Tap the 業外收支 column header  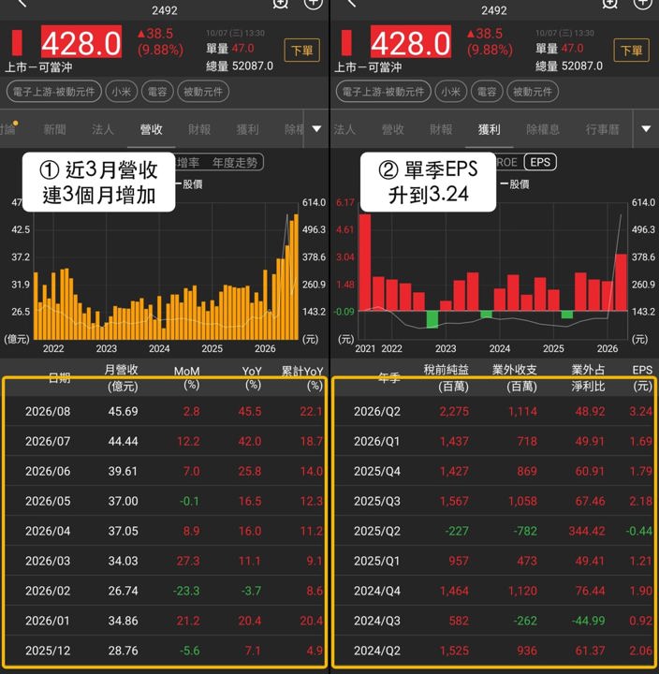pyautogui.click(x=515, y=377)
